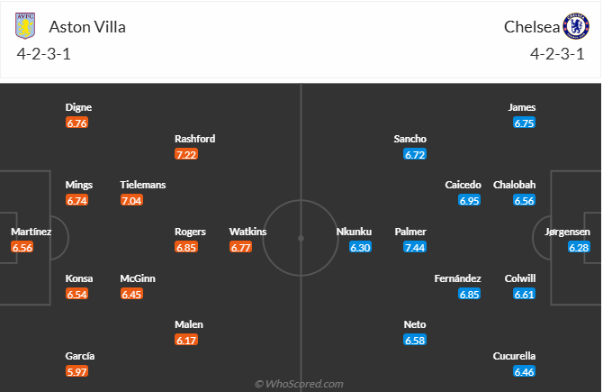Click Tielemans' 7.04 rating badge

pyautogui.click(x=132, y=201)
